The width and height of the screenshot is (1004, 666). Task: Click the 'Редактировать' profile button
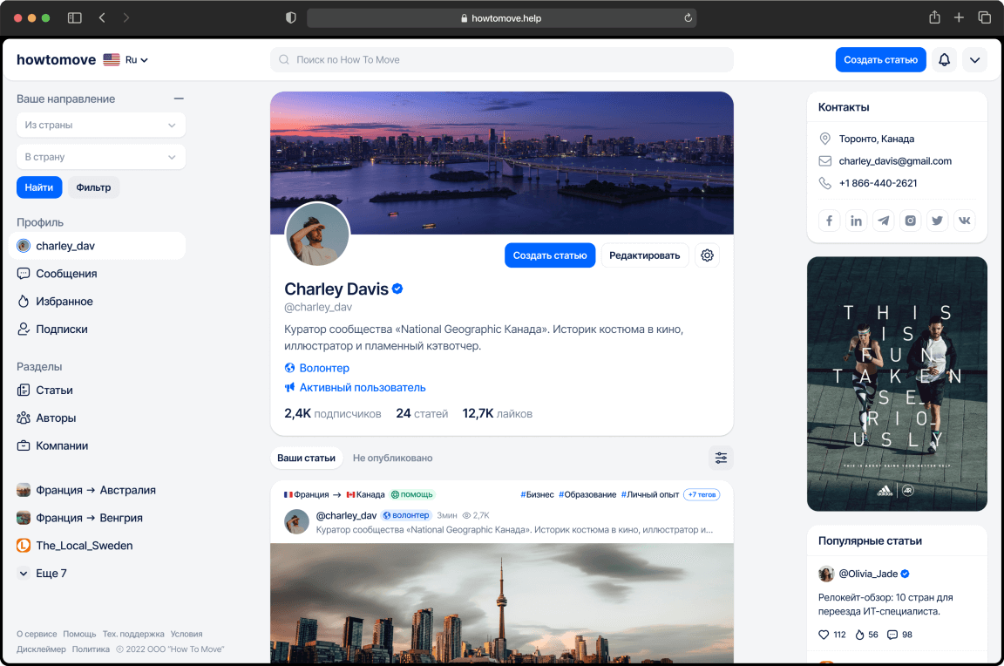pos(644,255)
